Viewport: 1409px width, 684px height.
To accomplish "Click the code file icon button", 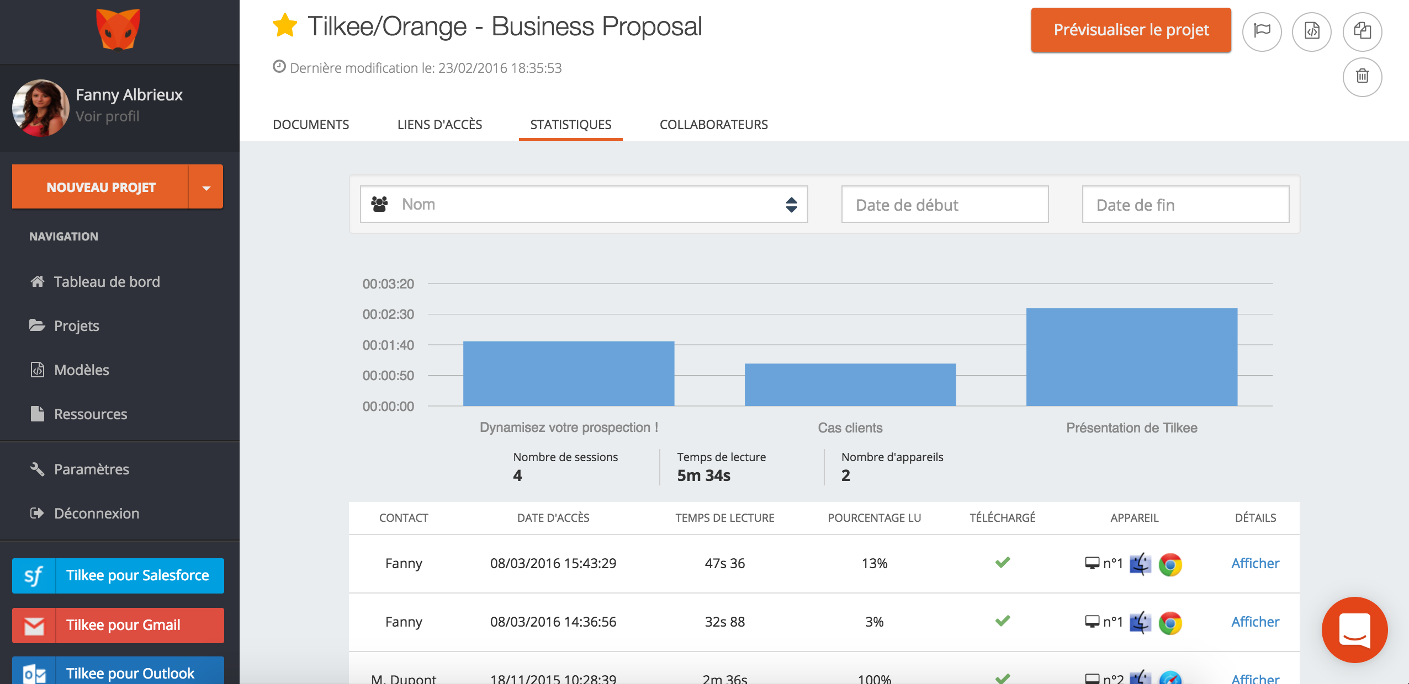I will tap(1312, 31).
